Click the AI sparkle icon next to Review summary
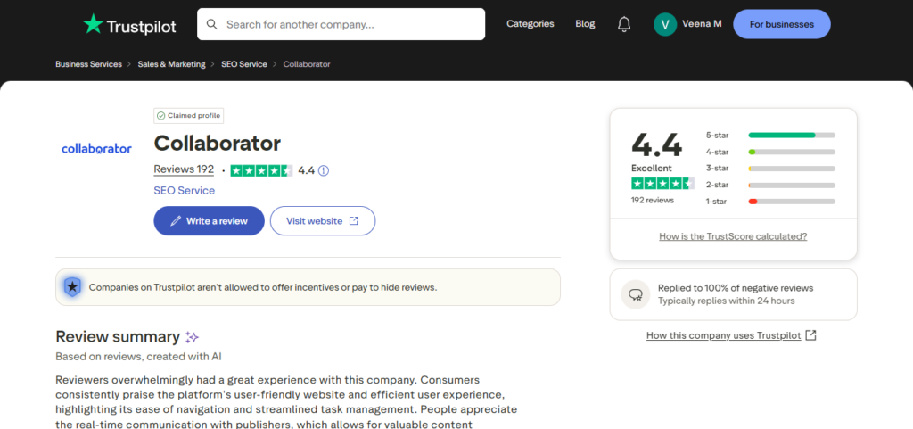Viewport: 913px width, 429px height. pos(193,337)
